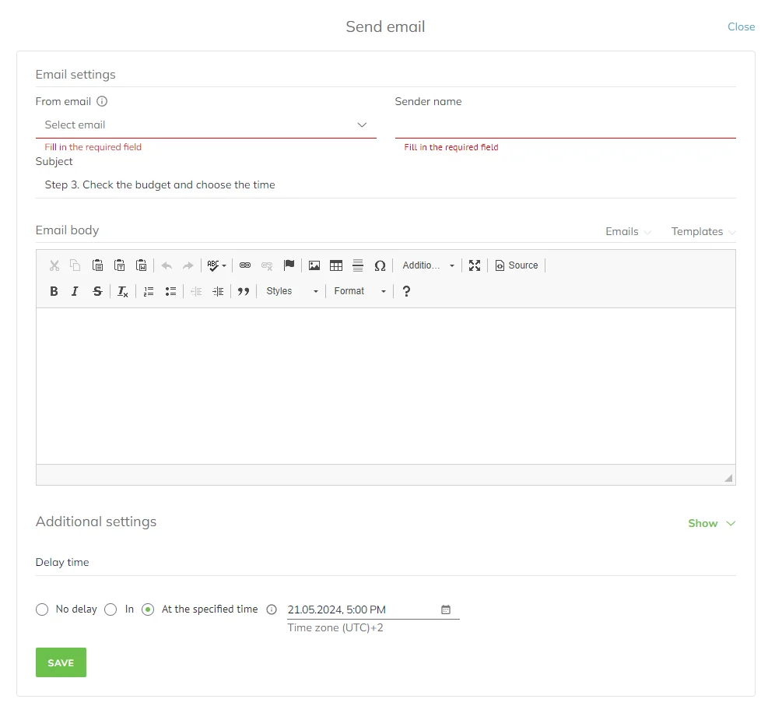Click the Decrease Indent icon
Screen dimensions: 768x706
click(196, 292)
